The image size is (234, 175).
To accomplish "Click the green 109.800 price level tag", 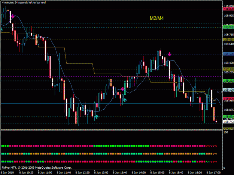I will (228, 27).
